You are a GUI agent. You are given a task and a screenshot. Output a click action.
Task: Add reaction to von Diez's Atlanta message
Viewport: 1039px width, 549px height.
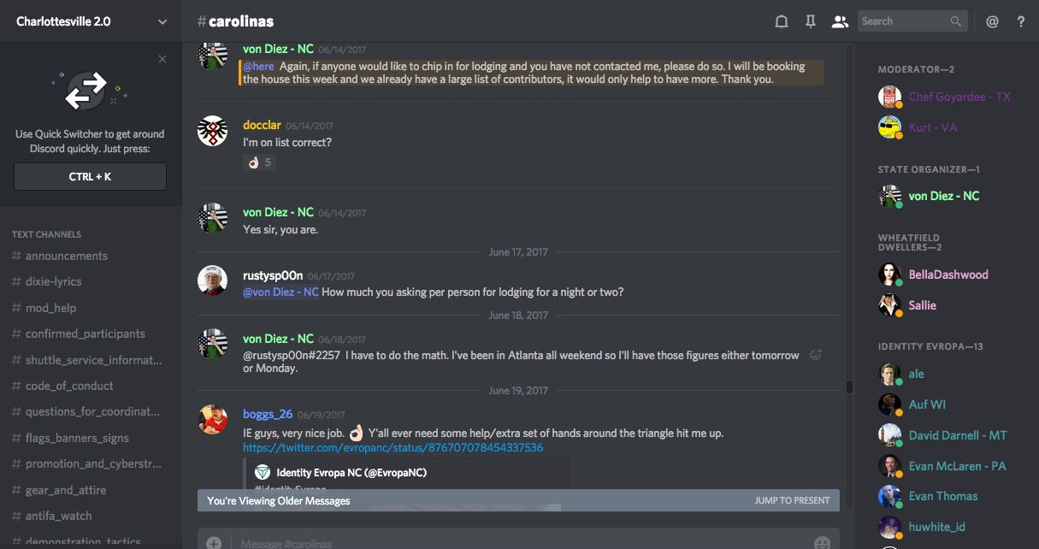[x=816, y=355]
